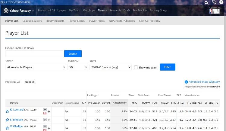Add V. Oladipo with plus icon
Image resolution: width=226 pixels, height=131 pixels.
pyautogui.click(x=49, y=127)
